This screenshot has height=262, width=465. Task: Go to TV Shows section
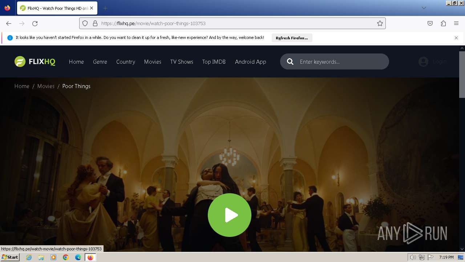coord(182,62)
